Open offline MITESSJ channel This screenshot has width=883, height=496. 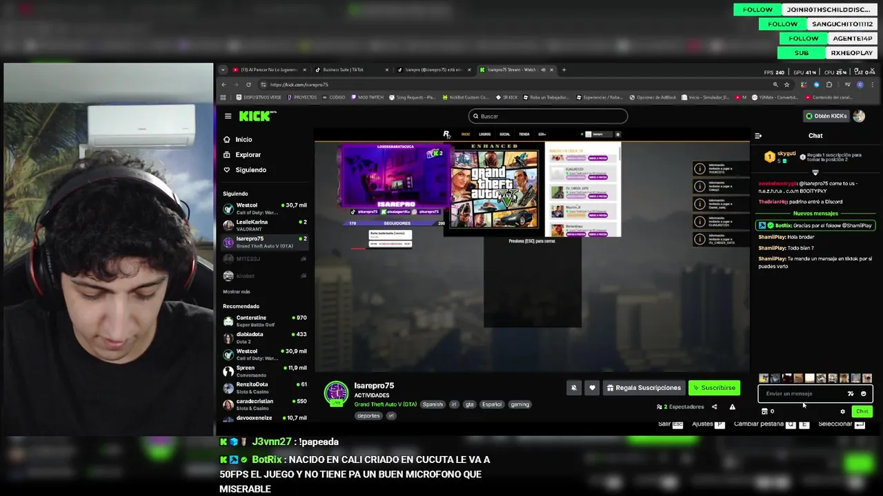point(264,259)
